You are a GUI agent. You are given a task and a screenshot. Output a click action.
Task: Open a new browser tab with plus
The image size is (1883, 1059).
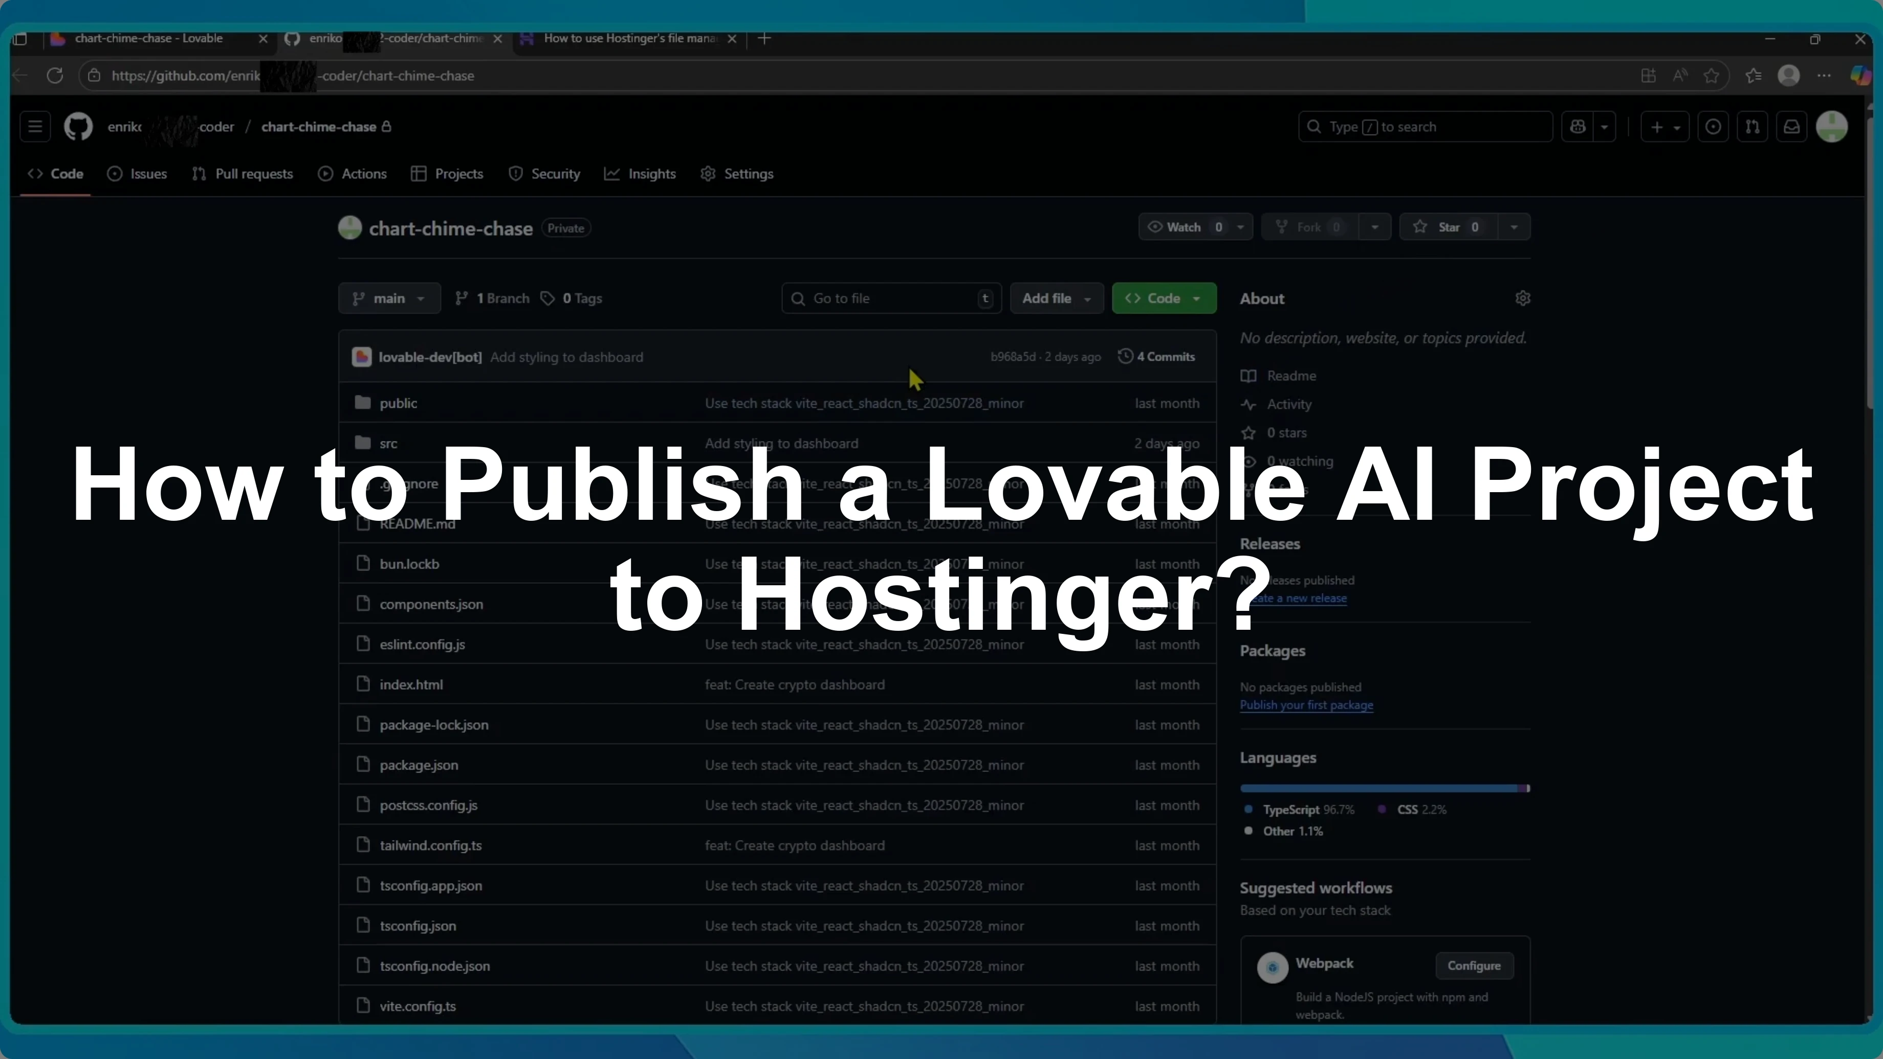click(x=764, y=39)
